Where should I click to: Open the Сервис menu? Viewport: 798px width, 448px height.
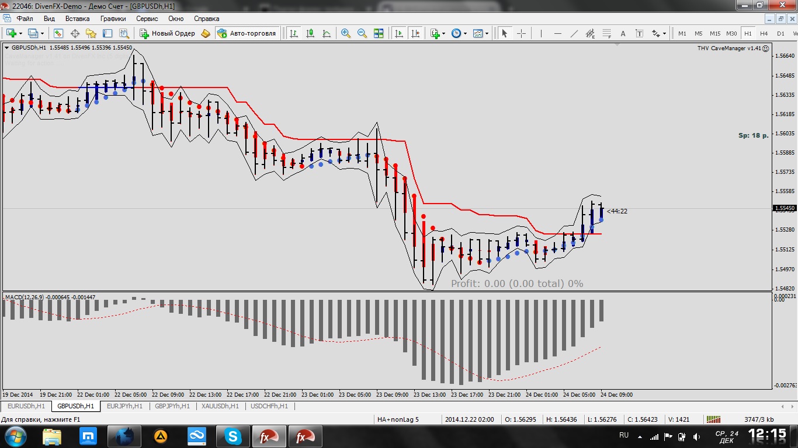tap(147, 19)
